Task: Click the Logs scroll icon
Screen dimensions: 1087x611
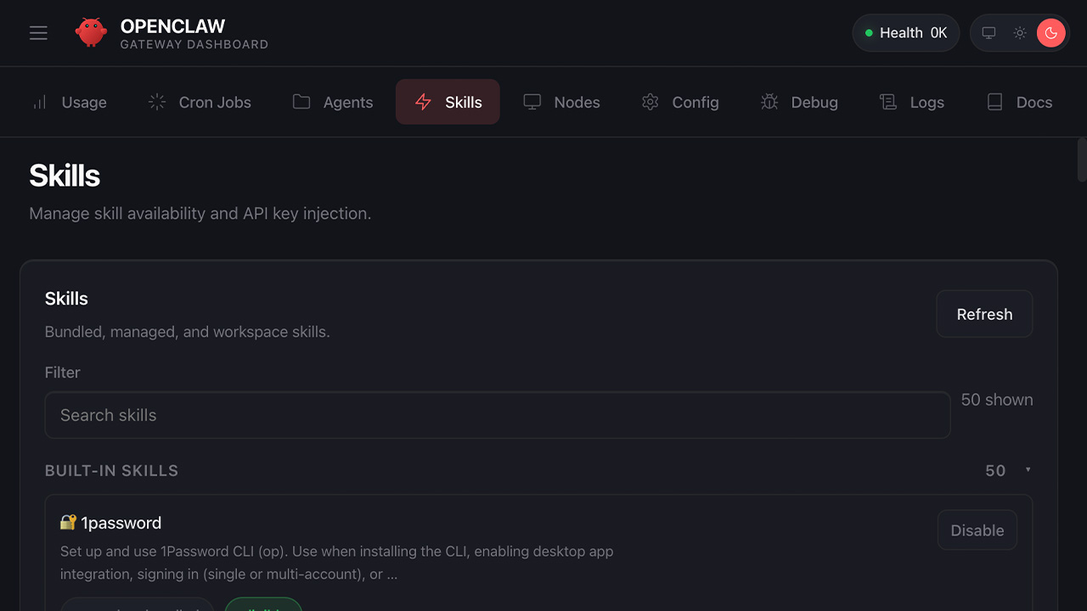Action: pyautogui.click(x=888, y=103)
